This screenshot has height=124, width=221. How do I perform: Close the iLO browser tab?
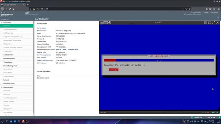[x=24, y=4]
